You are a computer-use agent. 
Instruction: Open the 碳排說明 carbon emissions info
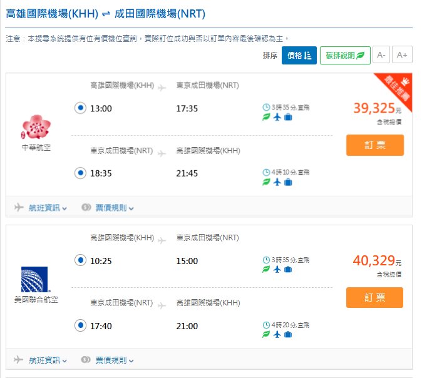pos(345,55)
